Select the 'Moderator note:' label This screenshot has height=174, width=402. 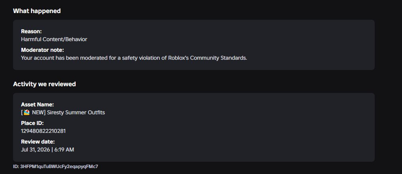pyautogui.click(x=42, y=50)
